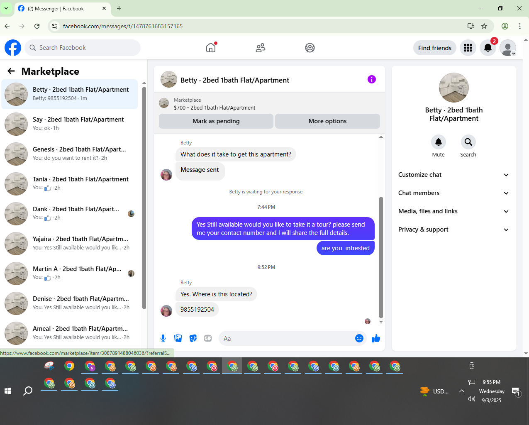Open Windows taskbar search icon
Image resolution: width=529 pixels, height=425 pixels.
(x=28, y=391)
